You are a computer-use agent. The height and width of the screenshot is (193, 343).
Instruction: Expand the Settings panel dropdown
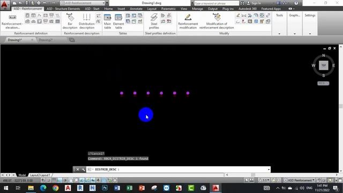pos(310,34)
